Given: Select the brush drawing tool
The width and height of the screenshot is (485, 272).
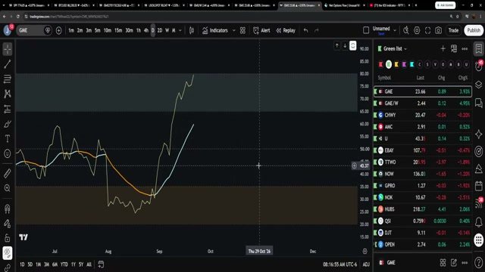Looking at the screenshot, I should click(x=8, y=124).
